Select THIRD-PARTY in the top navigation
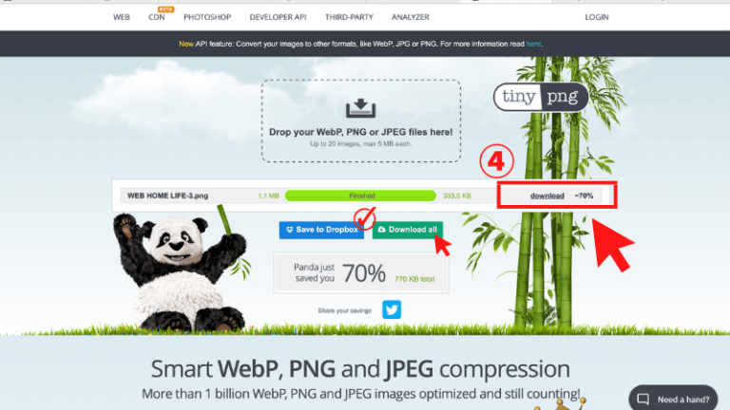This screenshot has width=730, height=410. tap(349, 17)
